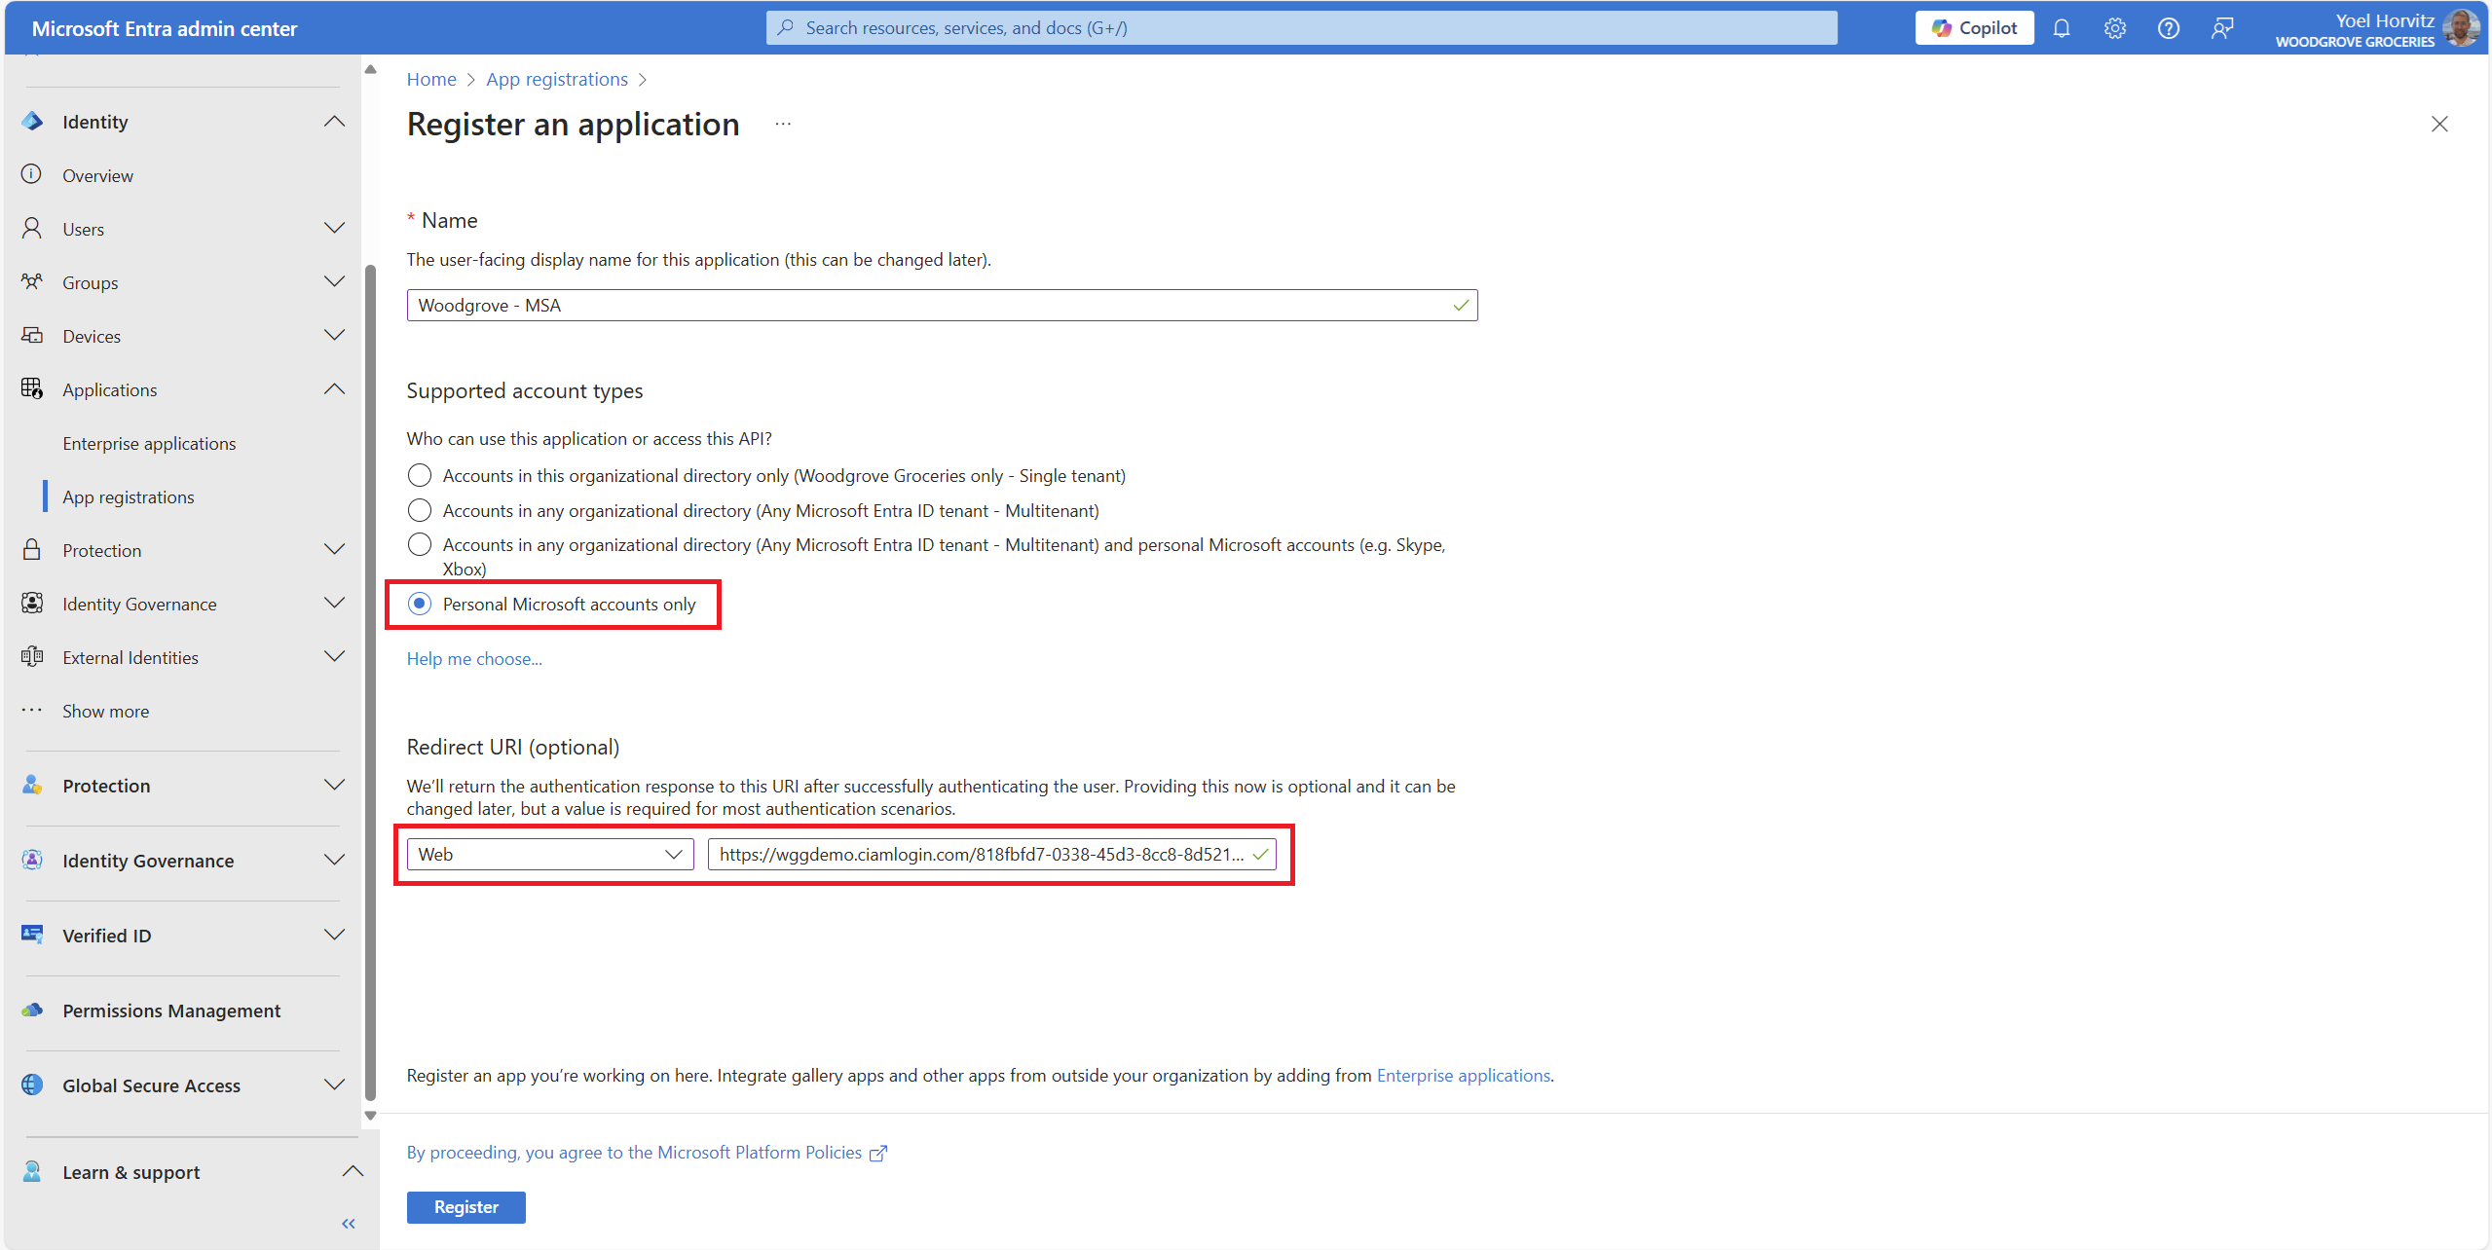Screen dimensions: 2492x1250
Task: Click the sidebar vertical scrollbar
Action: (x=370, y=681)
